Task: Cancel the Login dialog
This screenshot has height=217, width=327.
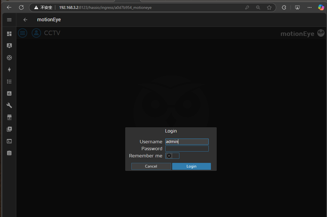Action: click(x=151, y=166)
